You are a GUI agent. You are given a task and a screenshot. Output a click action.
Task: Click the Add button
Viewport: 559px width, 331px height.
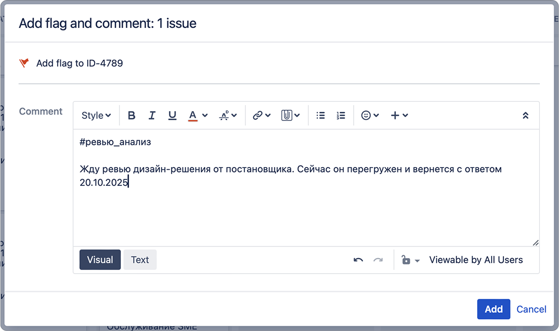pyautogui.click(x=493, y=309)
